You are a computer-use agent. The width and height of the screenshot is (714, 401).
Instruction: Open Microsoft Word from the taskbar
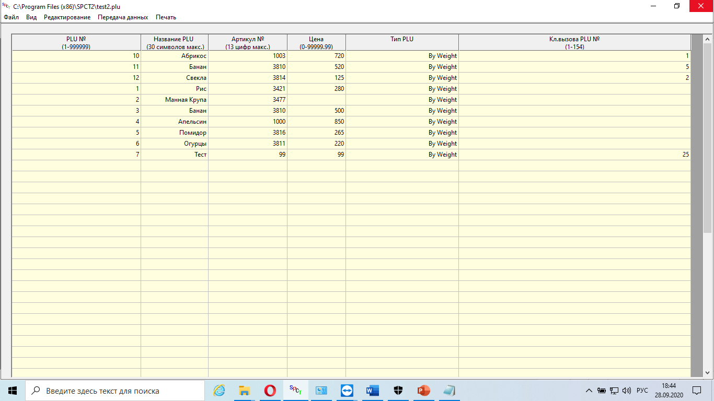[373, 391]
